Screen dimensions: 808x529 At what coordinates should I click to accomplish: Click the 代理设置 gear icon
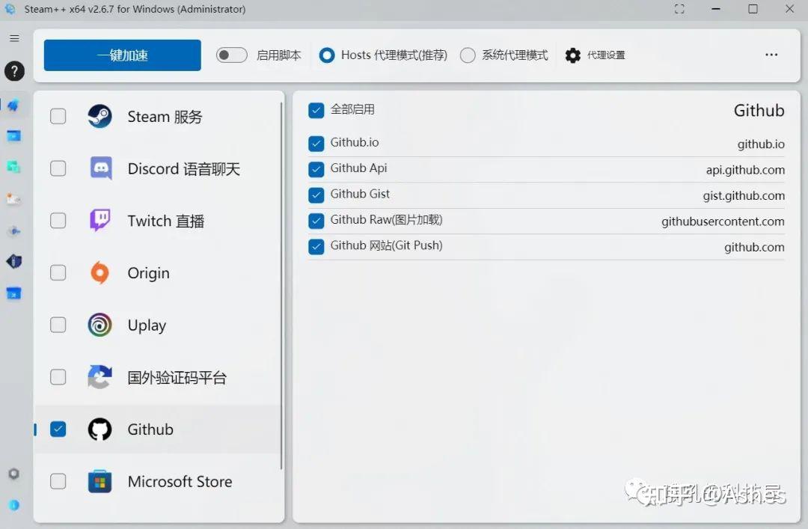572,55
